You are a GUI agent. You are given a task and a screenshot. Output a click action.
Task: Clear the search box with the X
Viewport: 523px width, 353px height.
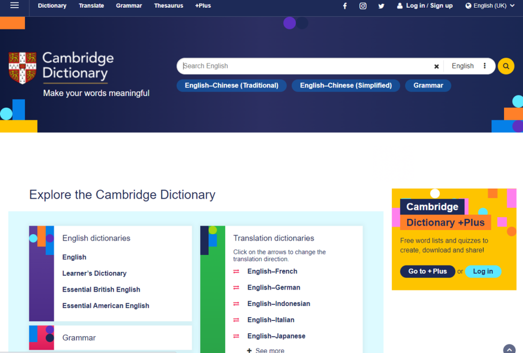coord(436,66)
